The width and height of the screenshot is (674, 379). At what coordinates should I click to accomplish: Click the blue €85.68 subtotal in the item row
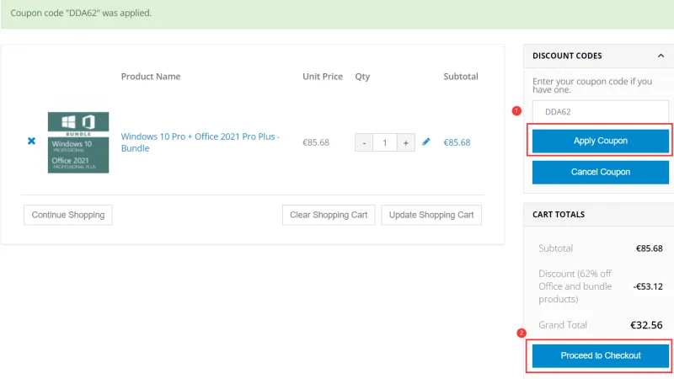click(x=457, y=142)
